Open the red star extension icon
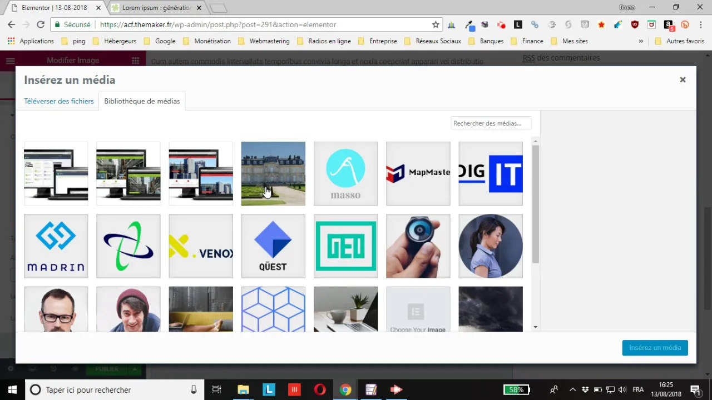712x400 pixels. pos(601,24)
